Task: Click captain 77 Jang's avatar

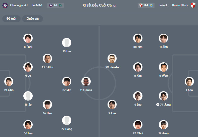Action: point(164,96)
